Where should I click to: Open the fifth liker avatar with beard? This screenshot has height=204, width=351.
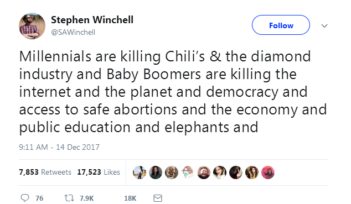[204, 172]
